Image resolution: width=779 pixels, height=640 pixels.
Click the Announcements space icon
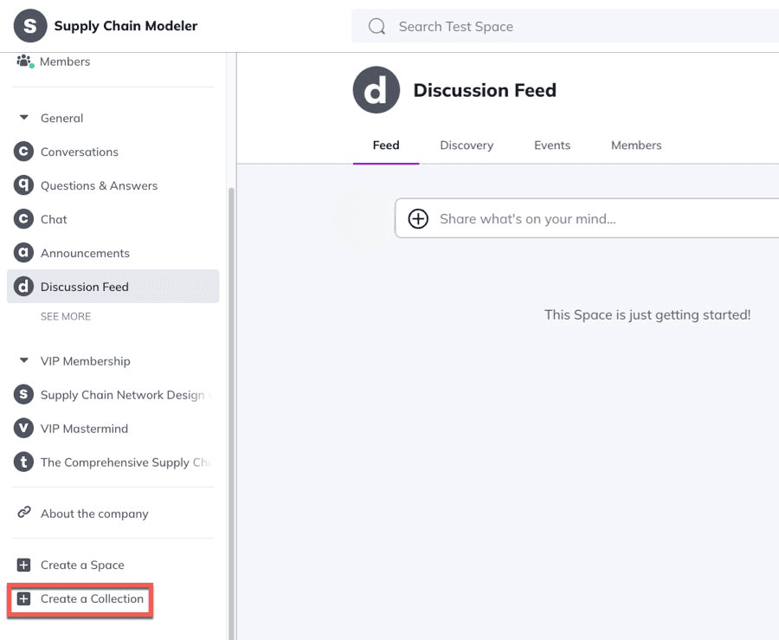click(x=24, y=253)
